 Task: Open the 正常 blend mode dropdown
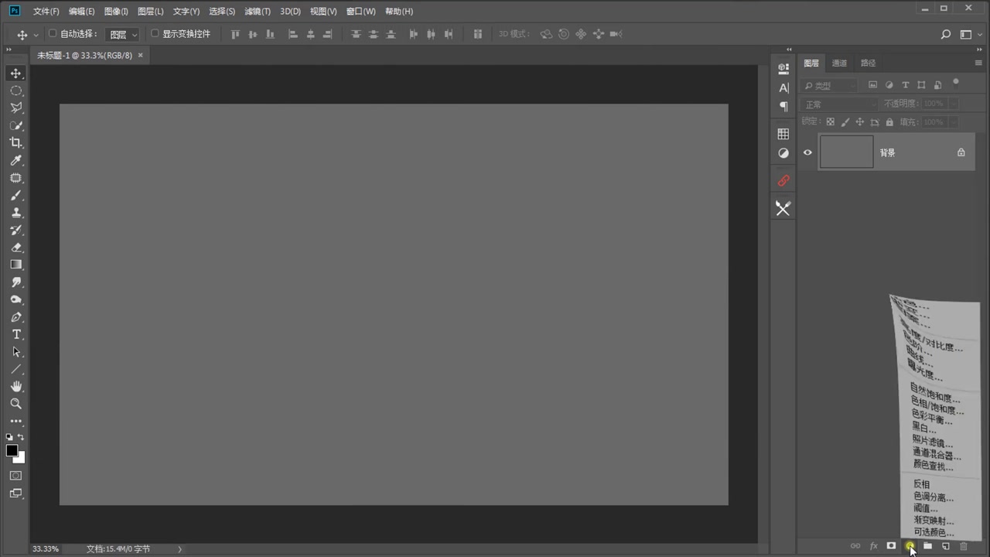tap(840, 104)
